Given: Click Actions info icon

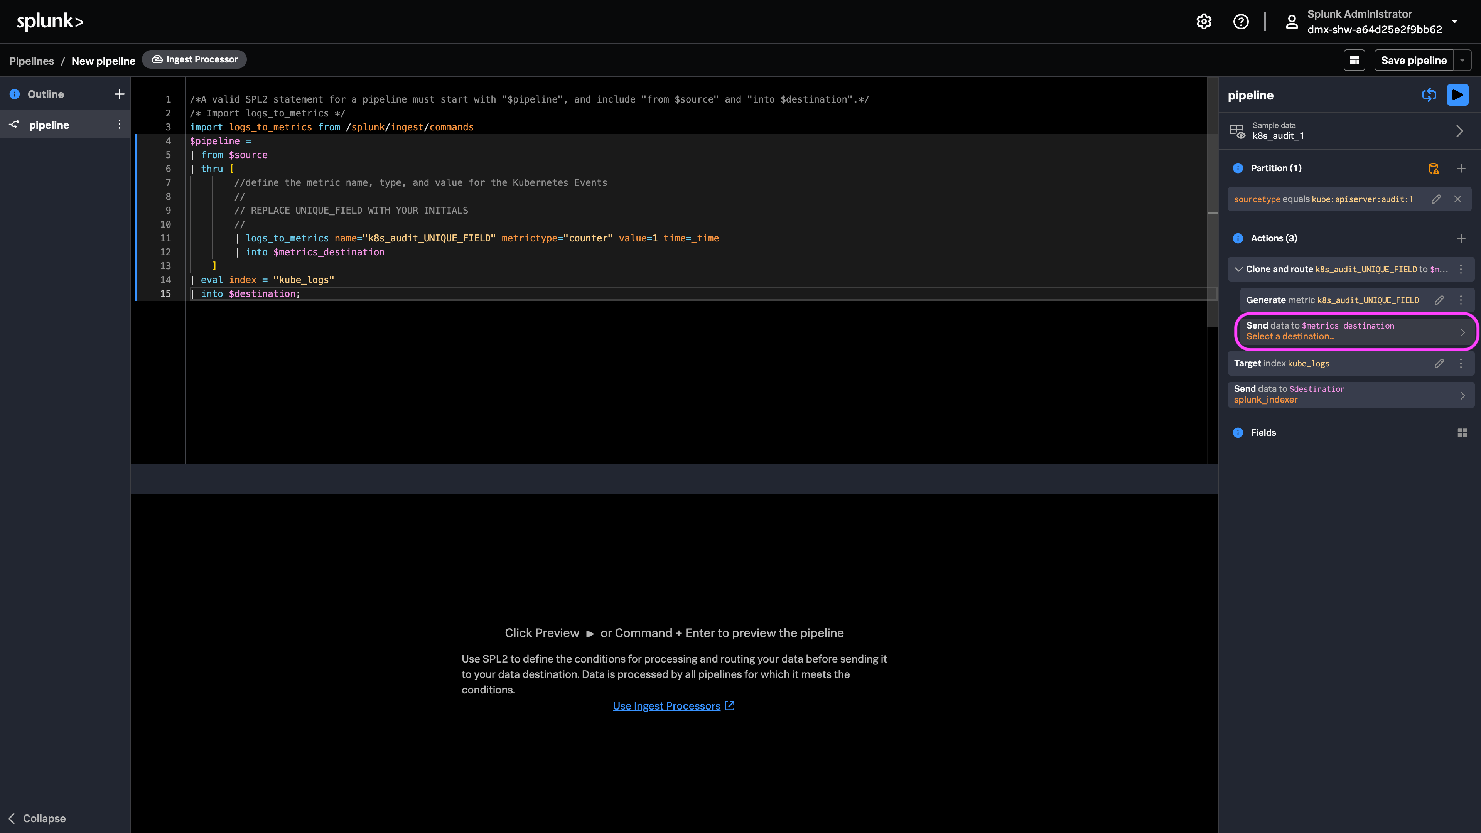Looking at the screenshot, I should pyautogui.click(x=1238, y=239).
